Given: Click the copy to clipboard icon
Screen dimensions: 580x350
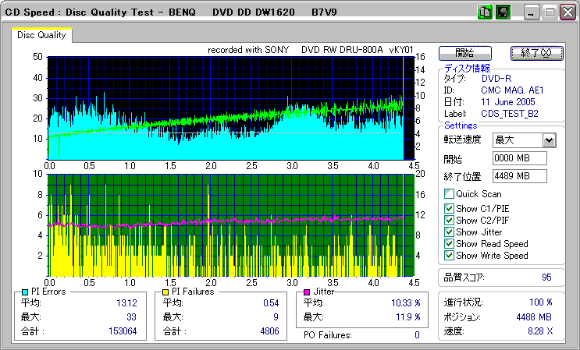Looking at the screenshot, I should point(485,13).
